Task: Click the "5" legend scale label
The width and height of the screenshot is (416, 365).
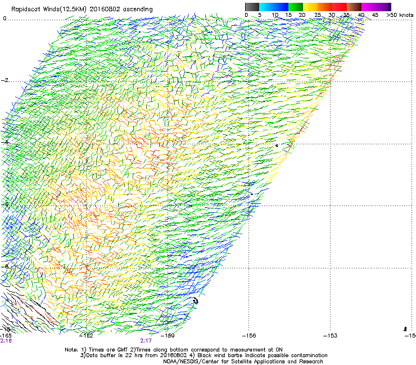Action: click(x=260, y=15)
